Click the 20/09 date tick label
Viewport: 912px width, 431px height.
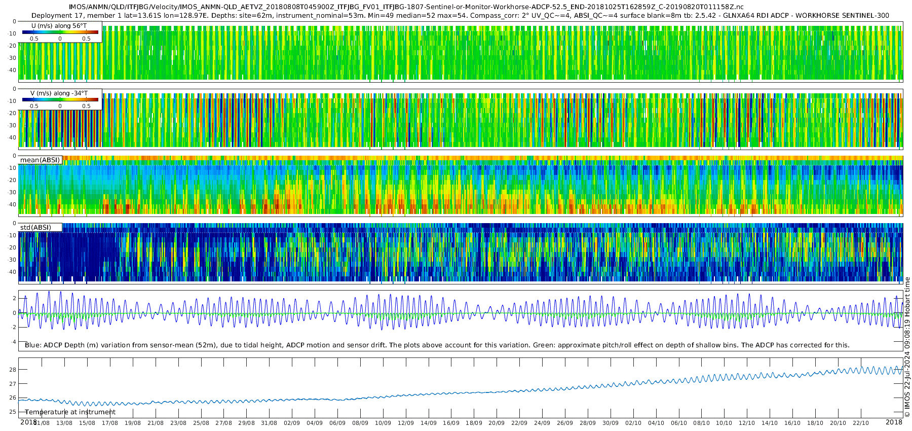497,423
